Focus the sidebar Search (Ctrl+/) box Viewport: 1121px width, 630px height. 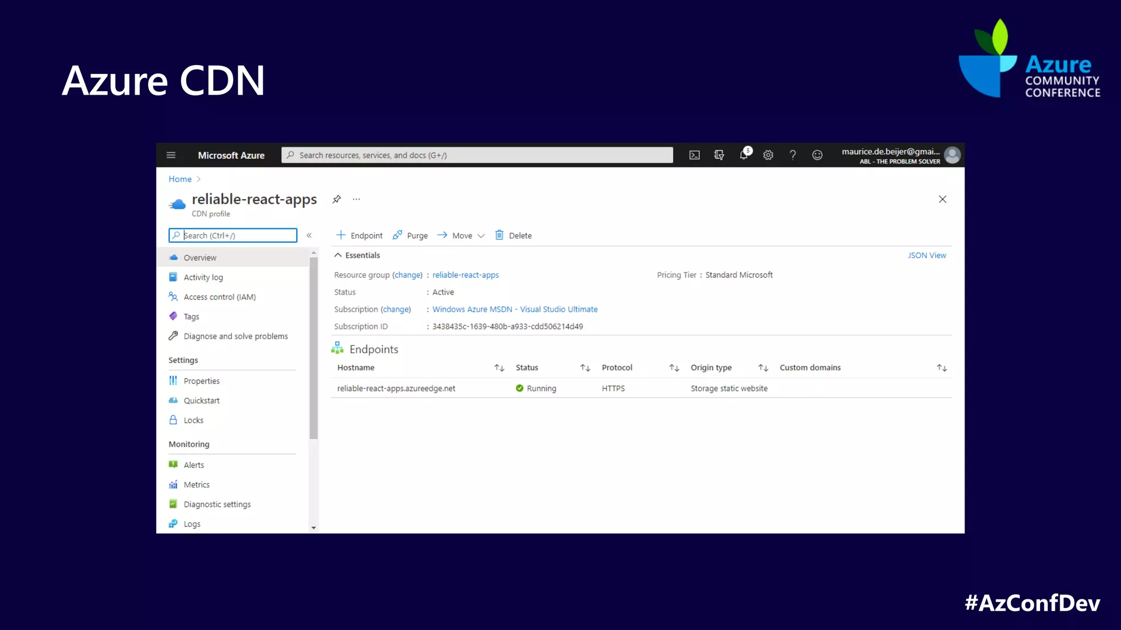click(x=233, y=235)
